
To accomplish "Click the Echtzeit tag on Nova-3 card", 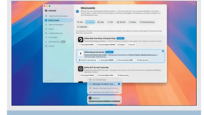I will (x=131, y=45).
